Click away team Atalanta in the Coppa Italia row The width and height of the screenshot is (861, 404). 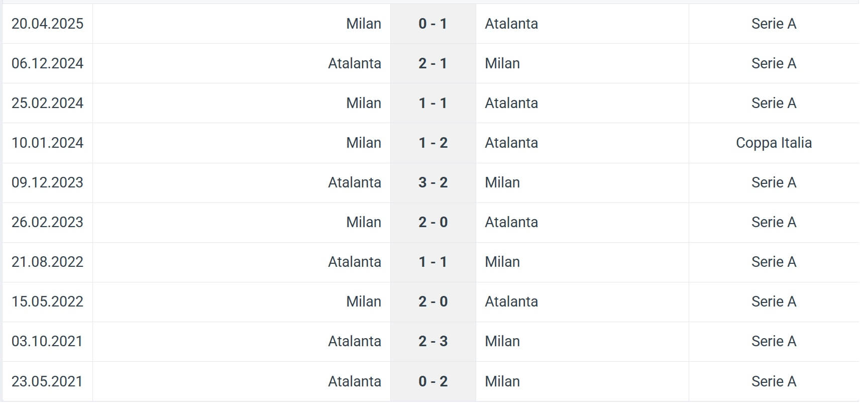click(x=511, y=143)
